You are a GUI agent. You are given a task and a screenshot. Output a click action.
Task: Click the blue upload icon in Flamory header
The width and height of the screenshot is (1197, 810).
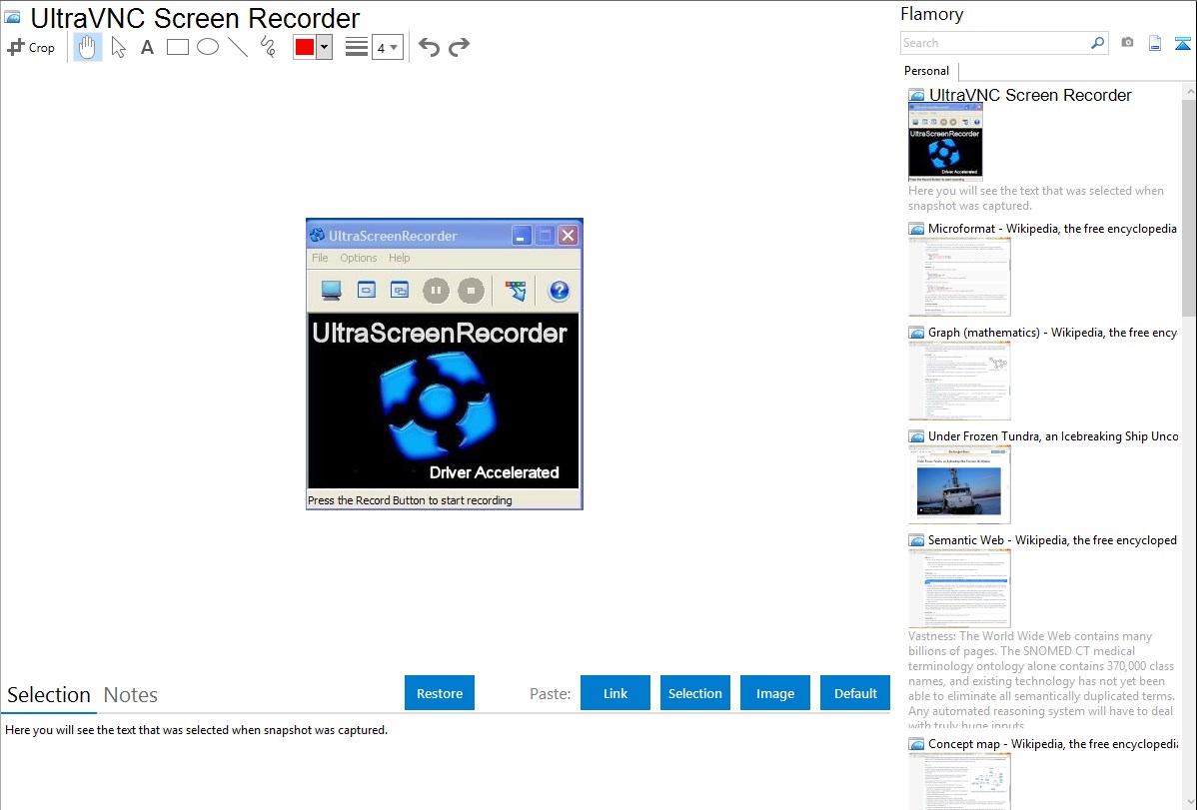(x=1182, y=43)
